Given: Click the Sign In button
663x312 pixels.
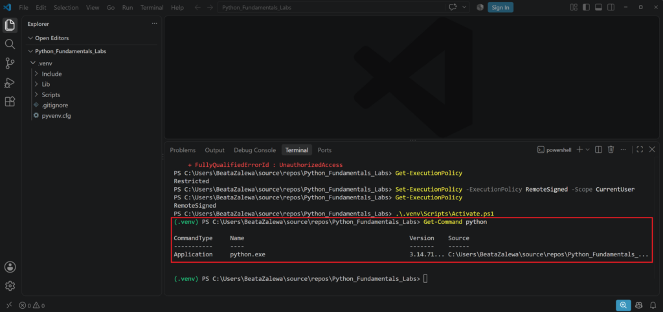Looking at the screenshot, I should [500, 7].
